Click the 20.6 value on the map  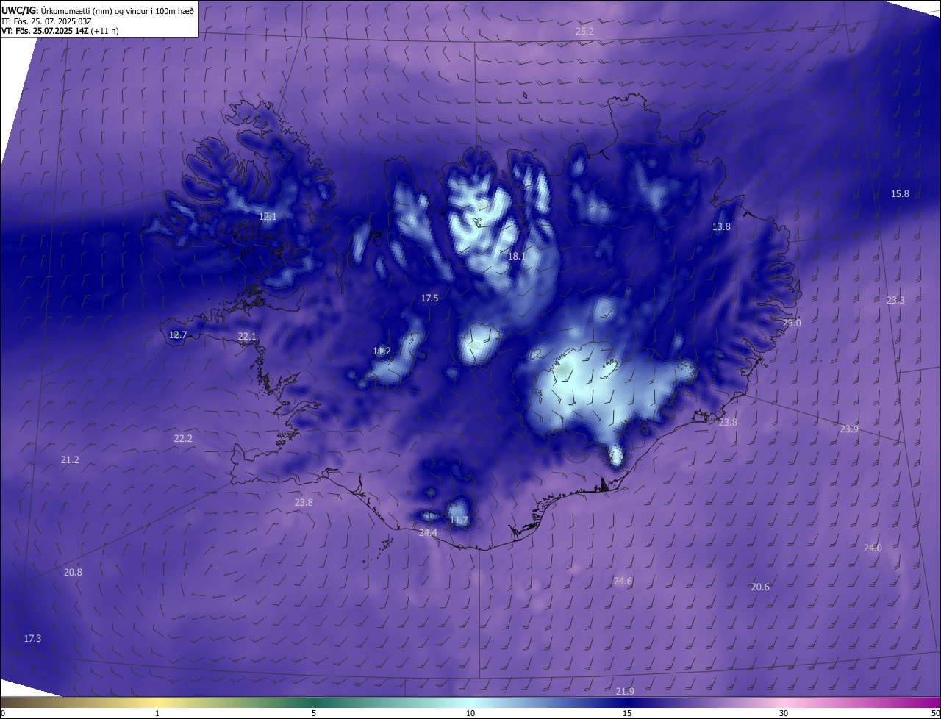coord(760,587)
